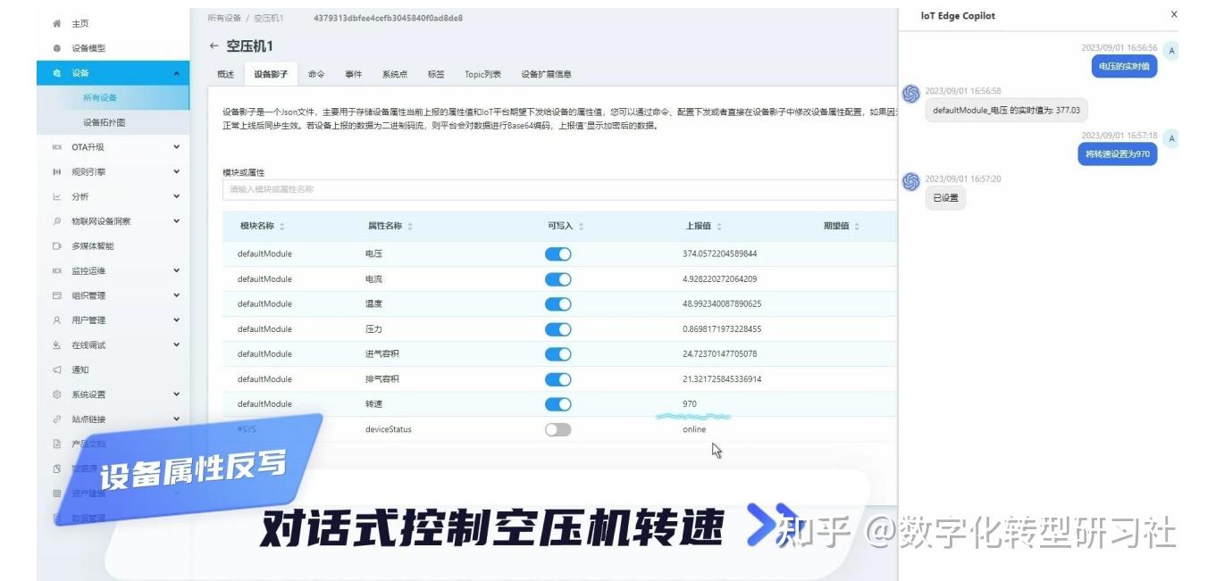Viewport: 1207px width, 581px height.
Task: Click the 转速 reported value 970
Action: click(690, 404)
